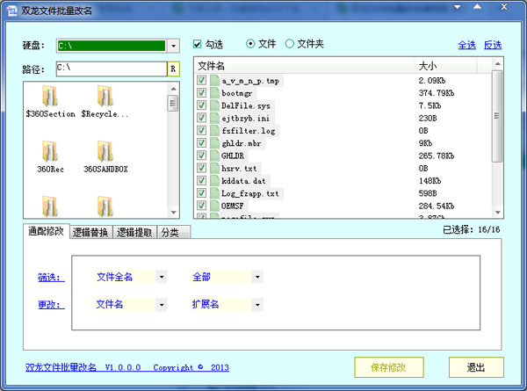527x391 pixels.
Task: Select the 文件夹 radio button
Action: pyautogui.click(x=289, y=44)
